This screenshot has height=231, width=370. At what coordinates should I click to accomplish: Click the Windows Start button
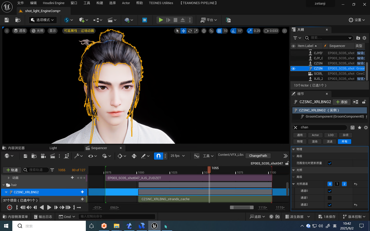(6, 226)
